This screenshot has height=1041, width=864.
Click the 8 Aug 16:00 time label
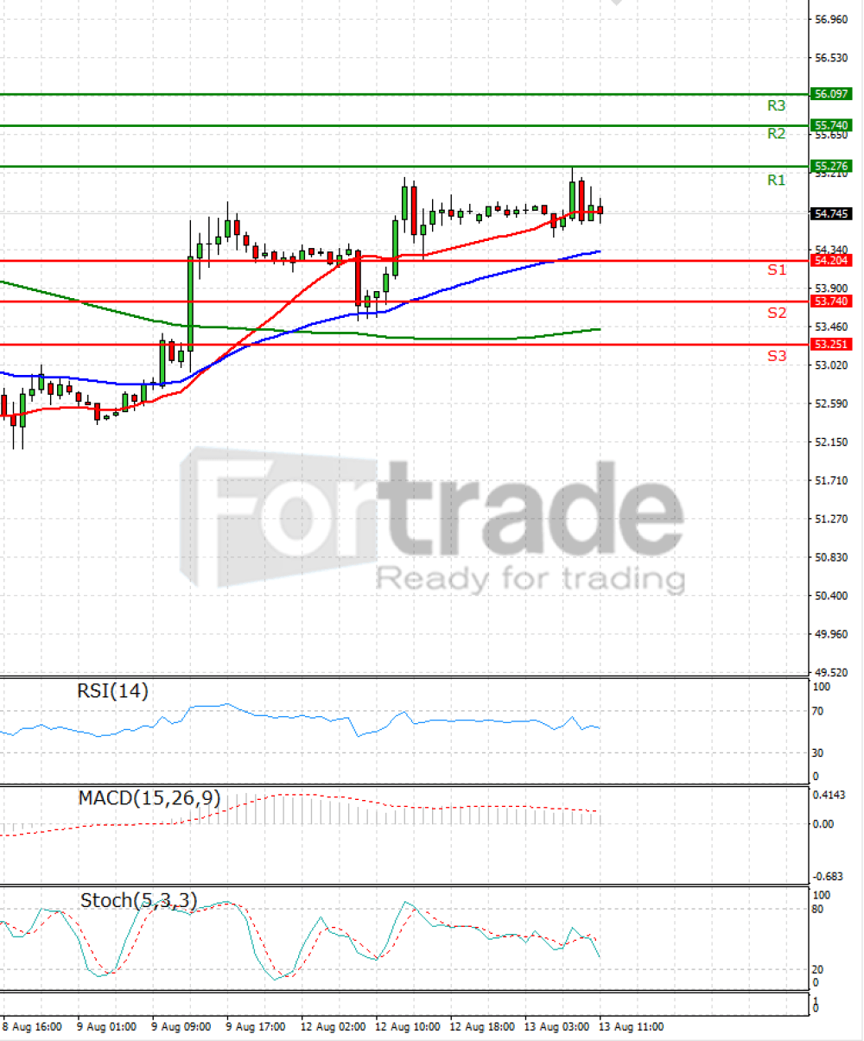[x=32, y=1027]
